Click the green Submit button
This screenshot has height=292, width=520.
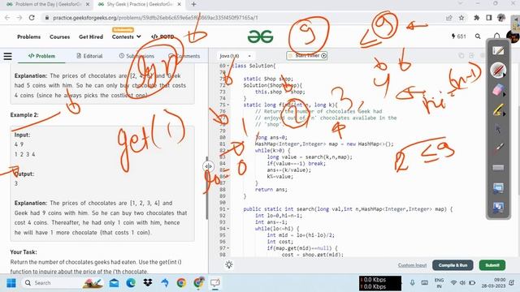click(x=492, y=265)
